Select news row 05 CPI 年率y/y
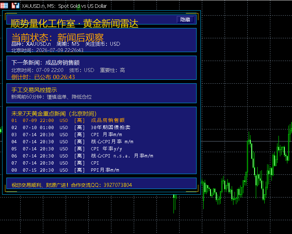 67,149
